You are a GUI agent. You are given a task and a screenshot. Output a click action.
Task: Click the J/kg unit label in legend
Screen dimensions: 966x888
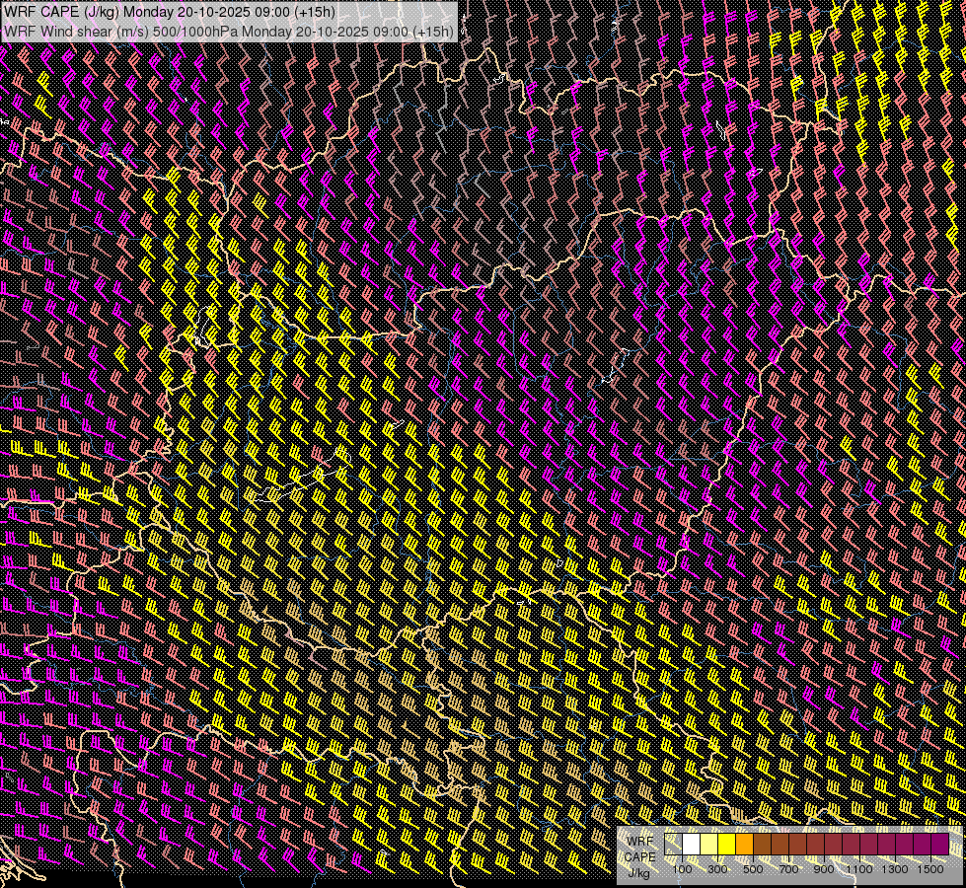click(638, 872)
